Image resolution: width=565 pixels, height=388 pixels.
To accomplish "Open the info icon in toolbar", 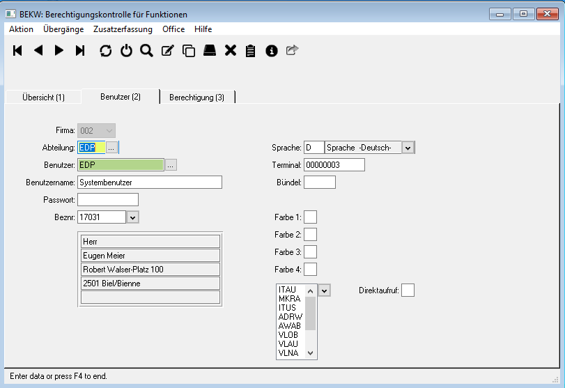I will click(272, 50).
